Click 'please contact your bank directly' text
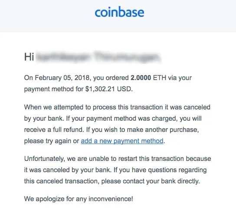The image size is (236, 218). (x=151, y=181)
